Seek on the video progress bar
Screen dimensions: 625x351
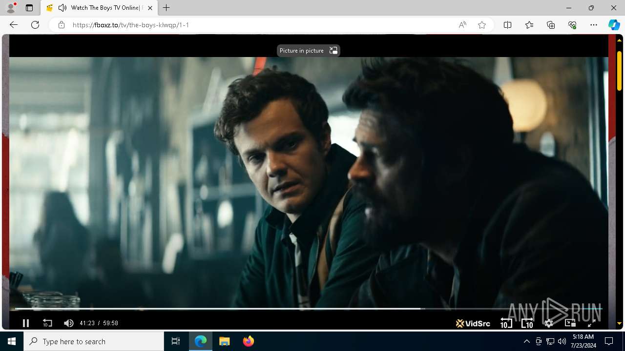point(309,309)
